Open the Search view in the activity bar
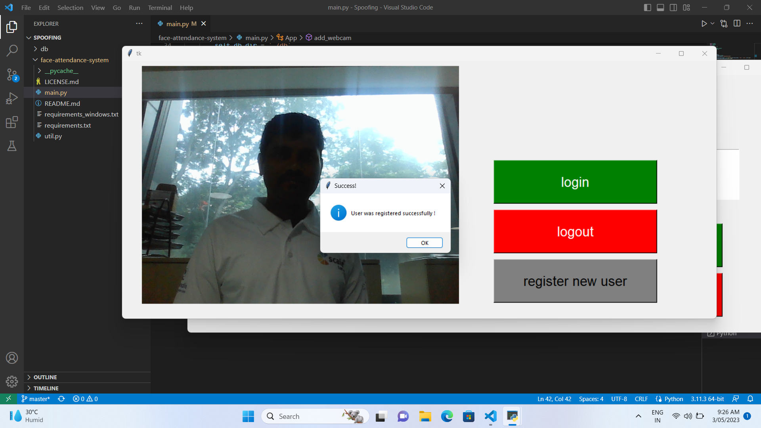This screenshot has width=761, height=428. click(x=12, y=50)
